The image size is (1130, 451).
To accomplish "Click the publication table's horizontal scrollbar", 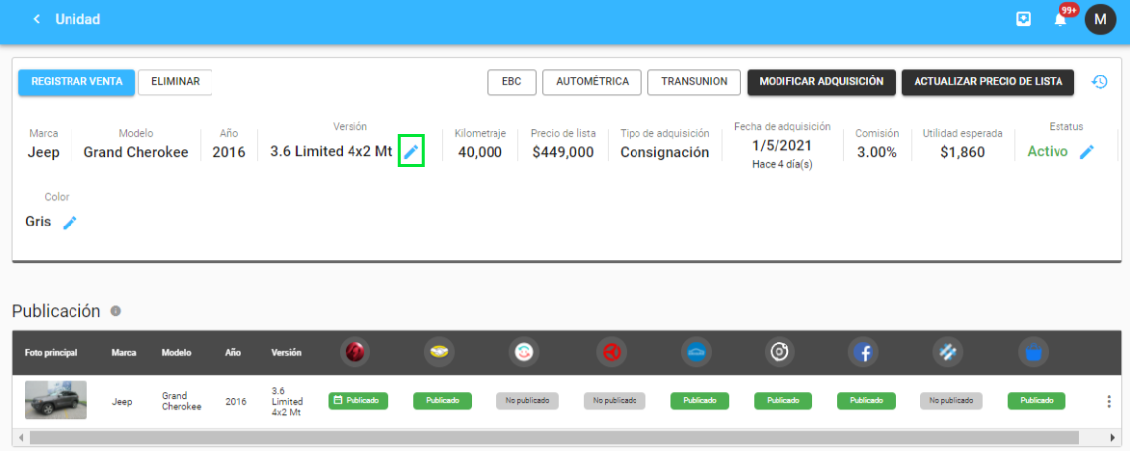I will [554, 437].
